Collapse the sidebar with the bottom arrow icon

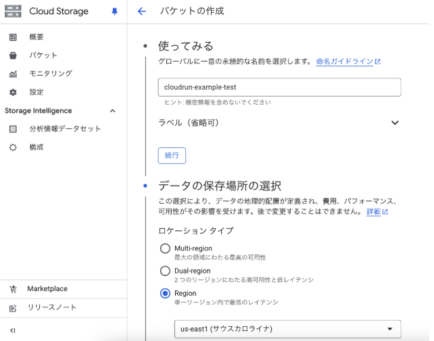(13, 330)
